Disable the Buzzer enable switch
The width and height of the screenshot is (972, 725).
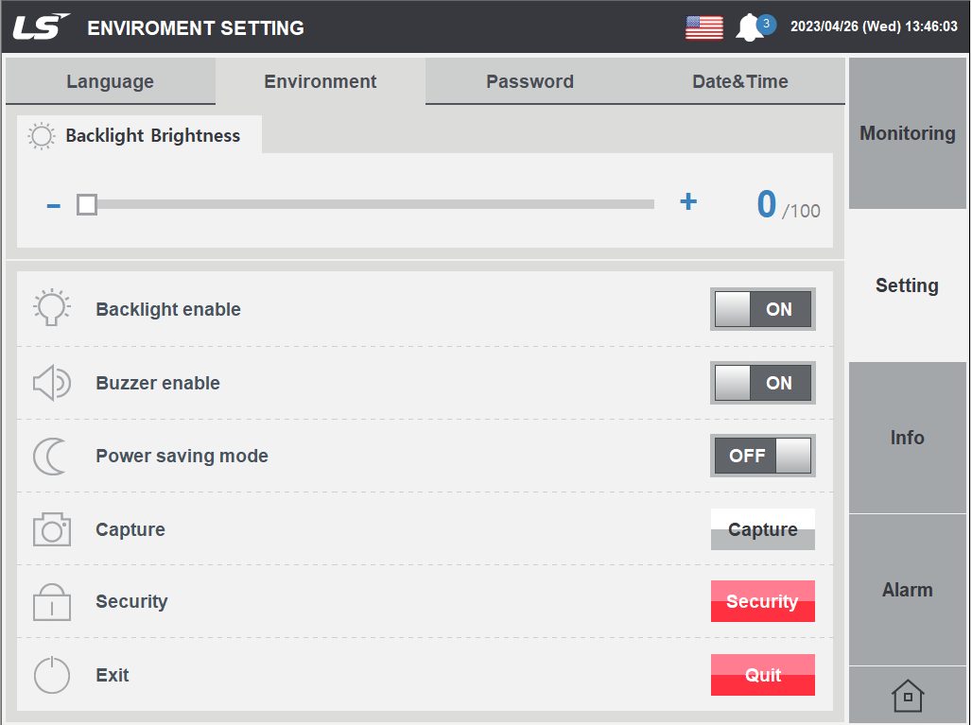point(762,383)
